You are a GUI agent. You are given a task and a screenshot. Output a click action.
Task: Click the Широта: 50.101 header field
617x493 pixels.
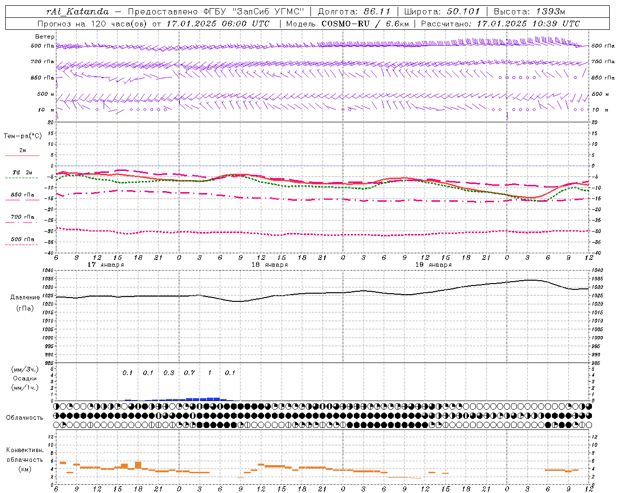tap(442, 12)
